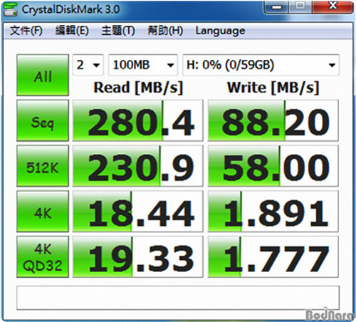Run the 512K benchmark test

coord(43,166)
